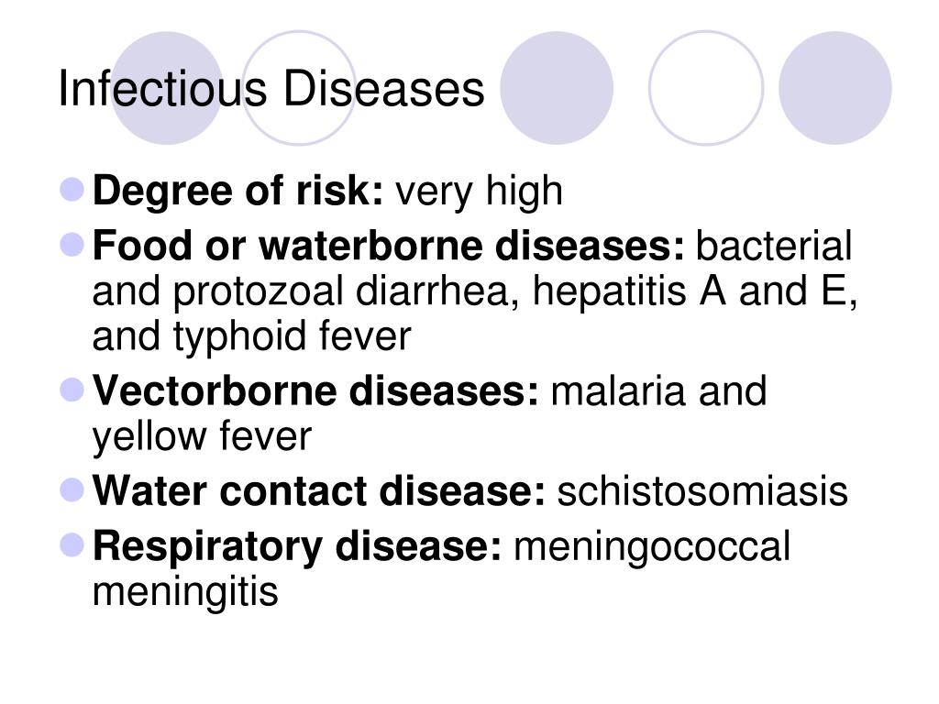The image size is (939, 704).
Task: Click the filled lavender circle right of title
Action: pyautogui.click(x=557, y=88)
